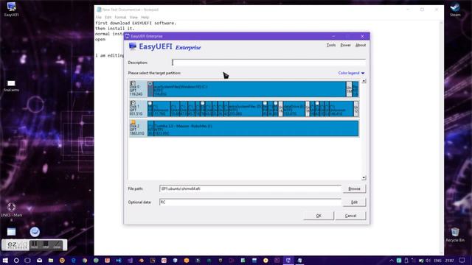This screenshot has height=265, width=472.
Task: Open Notepad's Help menu
Action: click(x=145, y=18)
